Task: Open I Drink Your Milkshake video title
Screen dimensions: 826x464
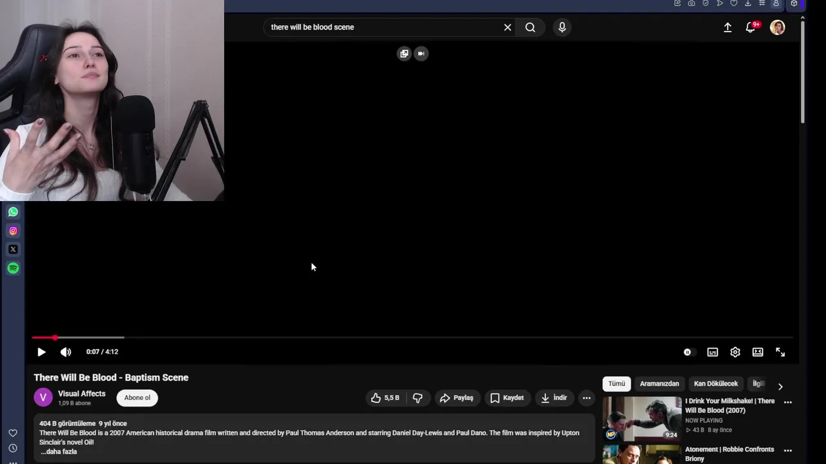Action: point(730,405)
